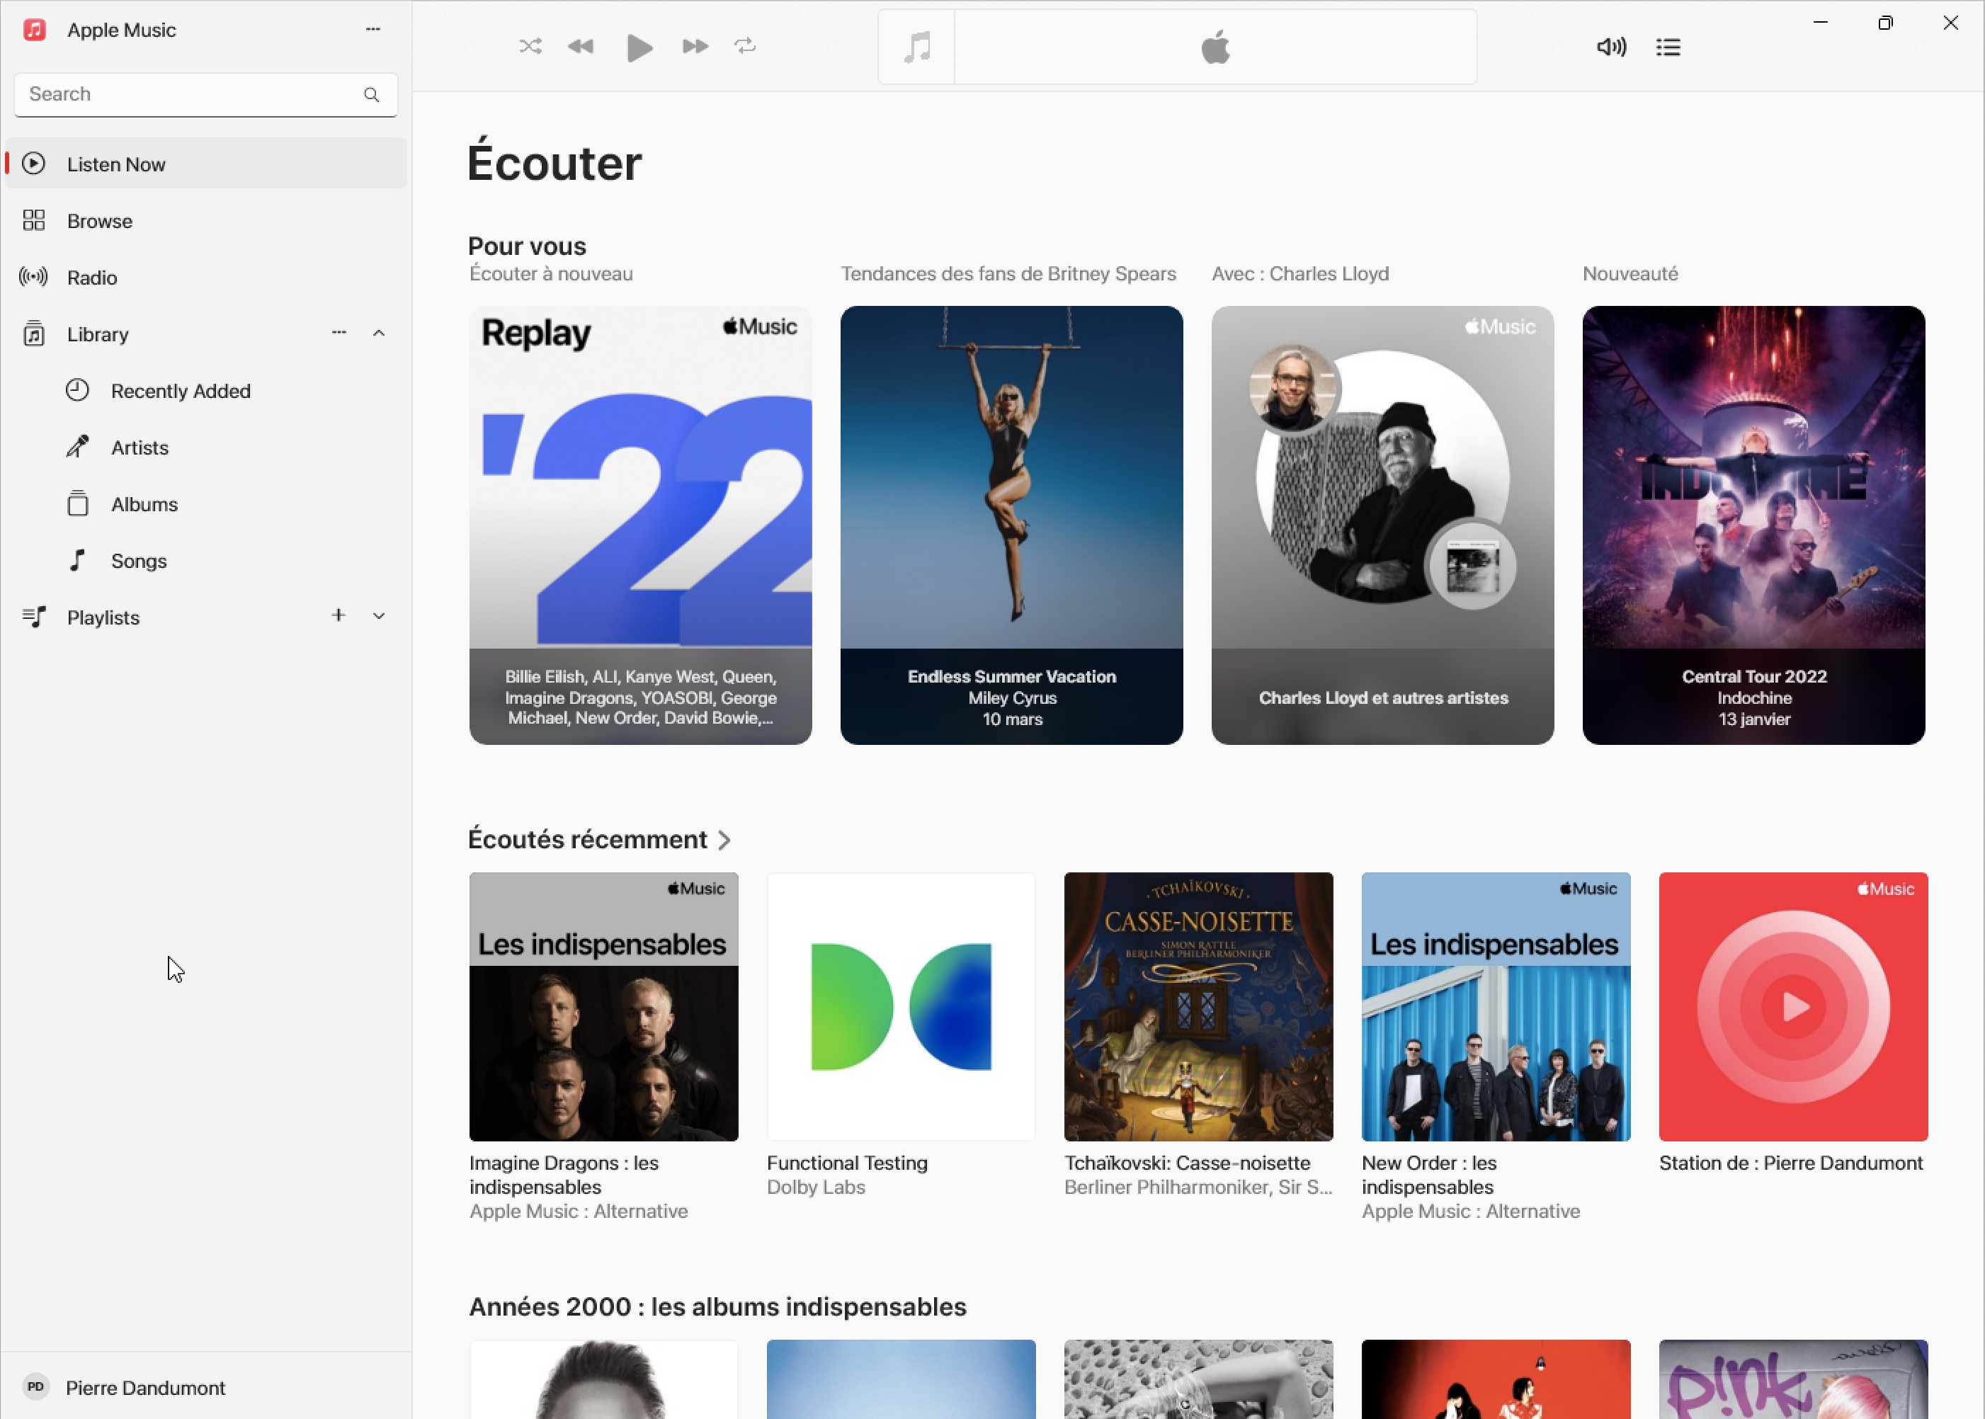Click the Playlists list-note icon

33,617
